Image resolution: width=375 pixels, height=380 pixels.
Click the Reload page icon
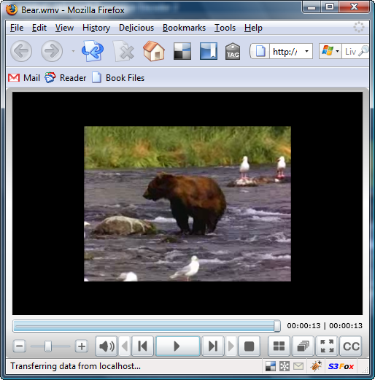92,51
